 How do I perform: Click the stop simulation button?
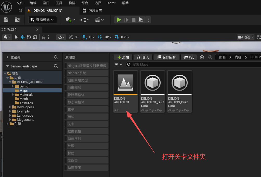coord(134,20)
